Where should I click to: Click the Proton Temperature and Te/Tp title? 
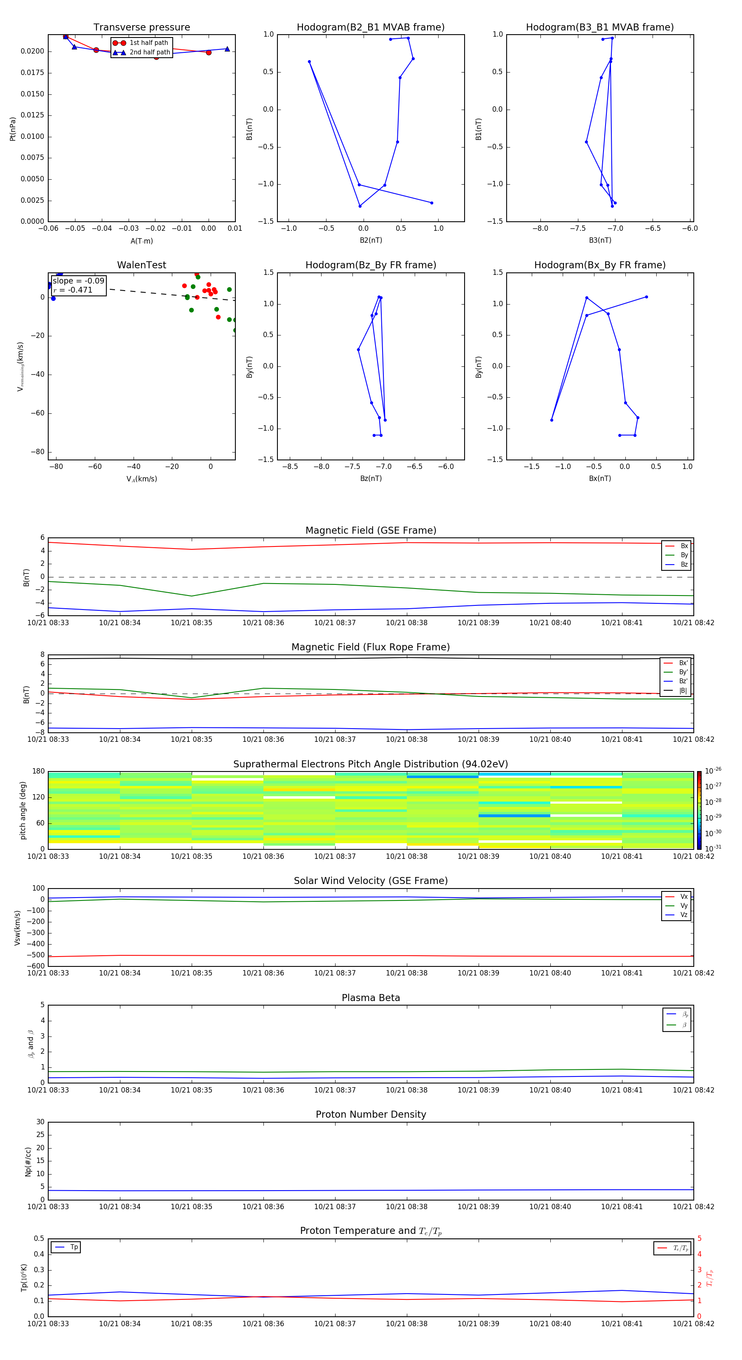tap(371, 1231)
